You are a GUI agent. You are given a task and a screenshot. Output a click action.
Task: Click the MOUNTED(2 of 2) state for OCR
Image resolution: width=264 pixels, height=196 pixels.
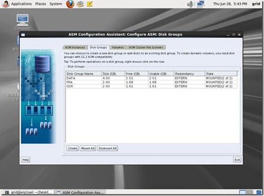point(221,86)
